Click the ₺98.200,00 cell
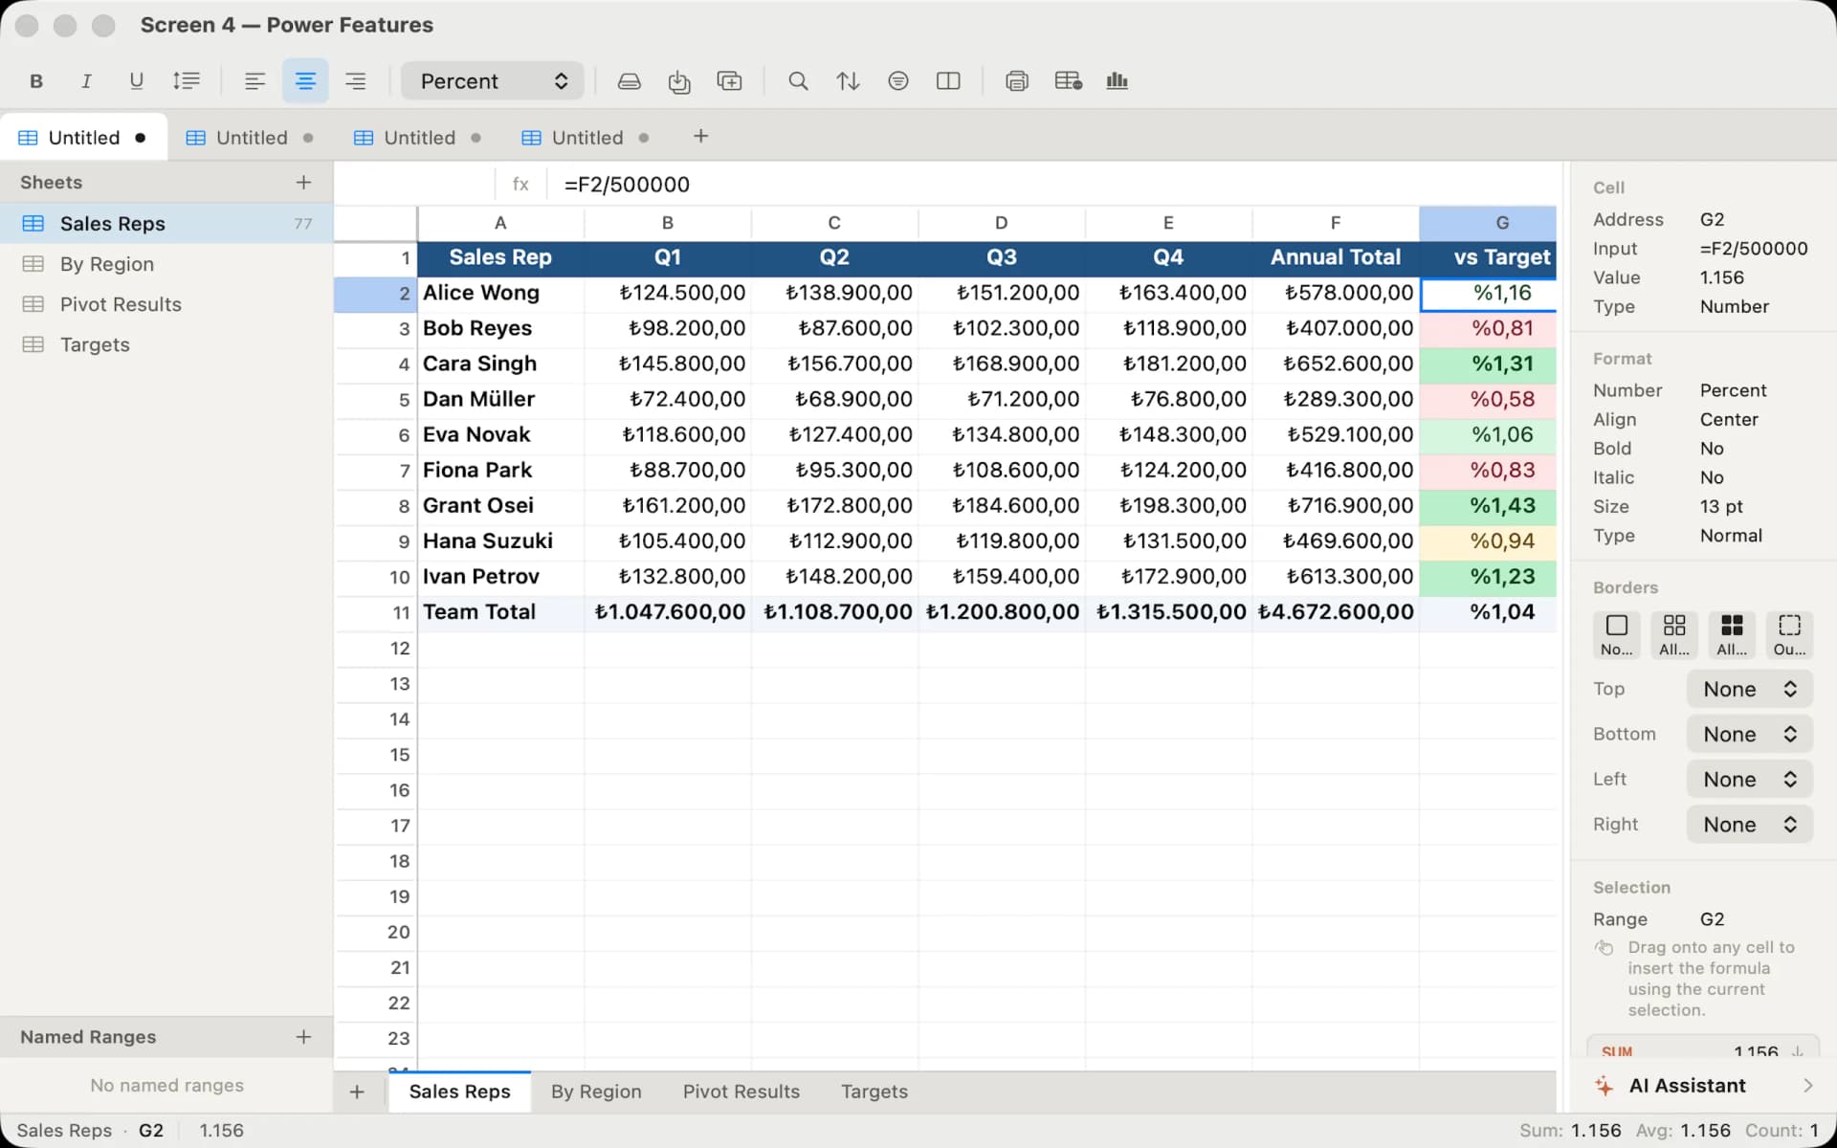 tap(668, 329)
